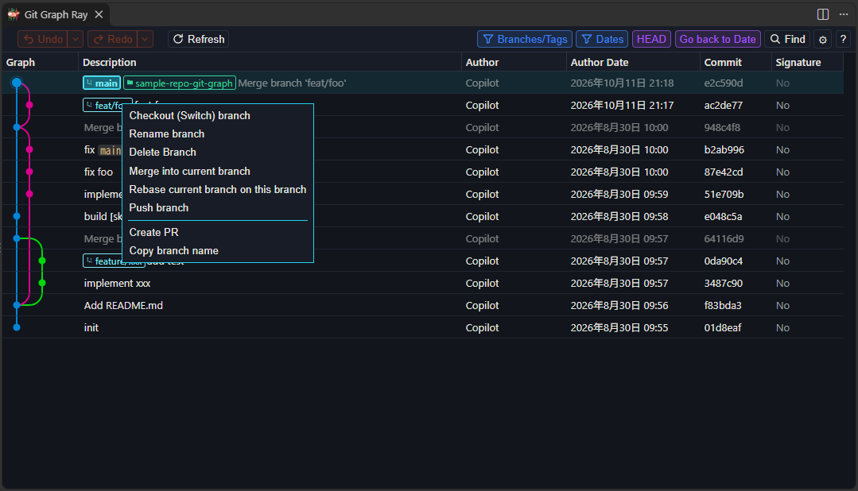Click commit hash e2c590d
The width and height of the screenshot is (858, 491).
click(724, 83)
